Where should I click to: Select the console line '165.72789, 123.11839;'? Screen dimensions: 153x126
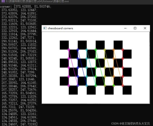(19, 97)
